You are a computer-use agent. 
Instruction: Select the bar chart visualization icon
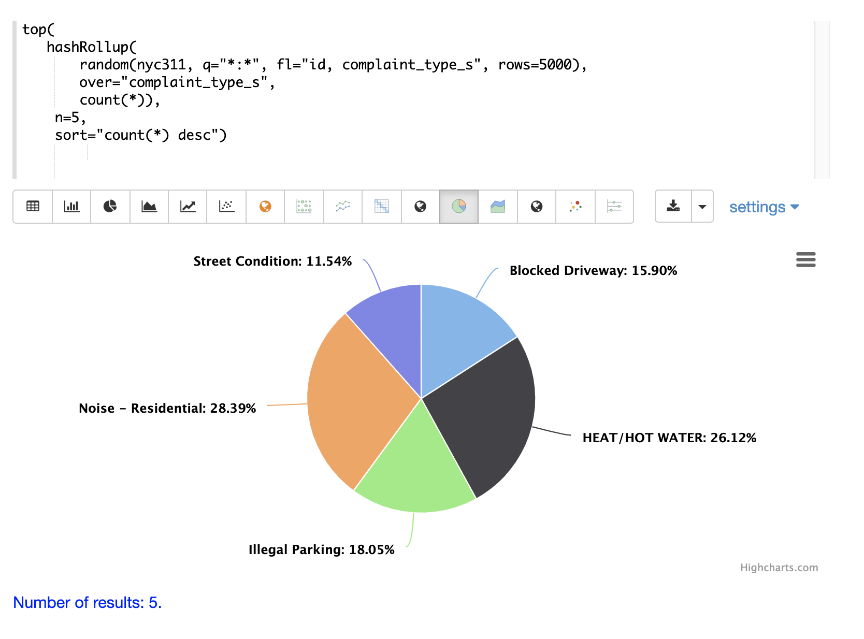(71, 206)
